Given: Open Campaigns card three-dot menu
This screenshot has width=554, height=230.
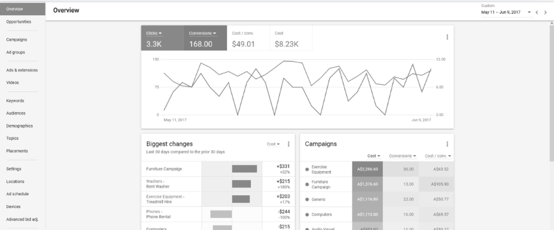Looking at the screenshot, I should (x=447, y=144).
